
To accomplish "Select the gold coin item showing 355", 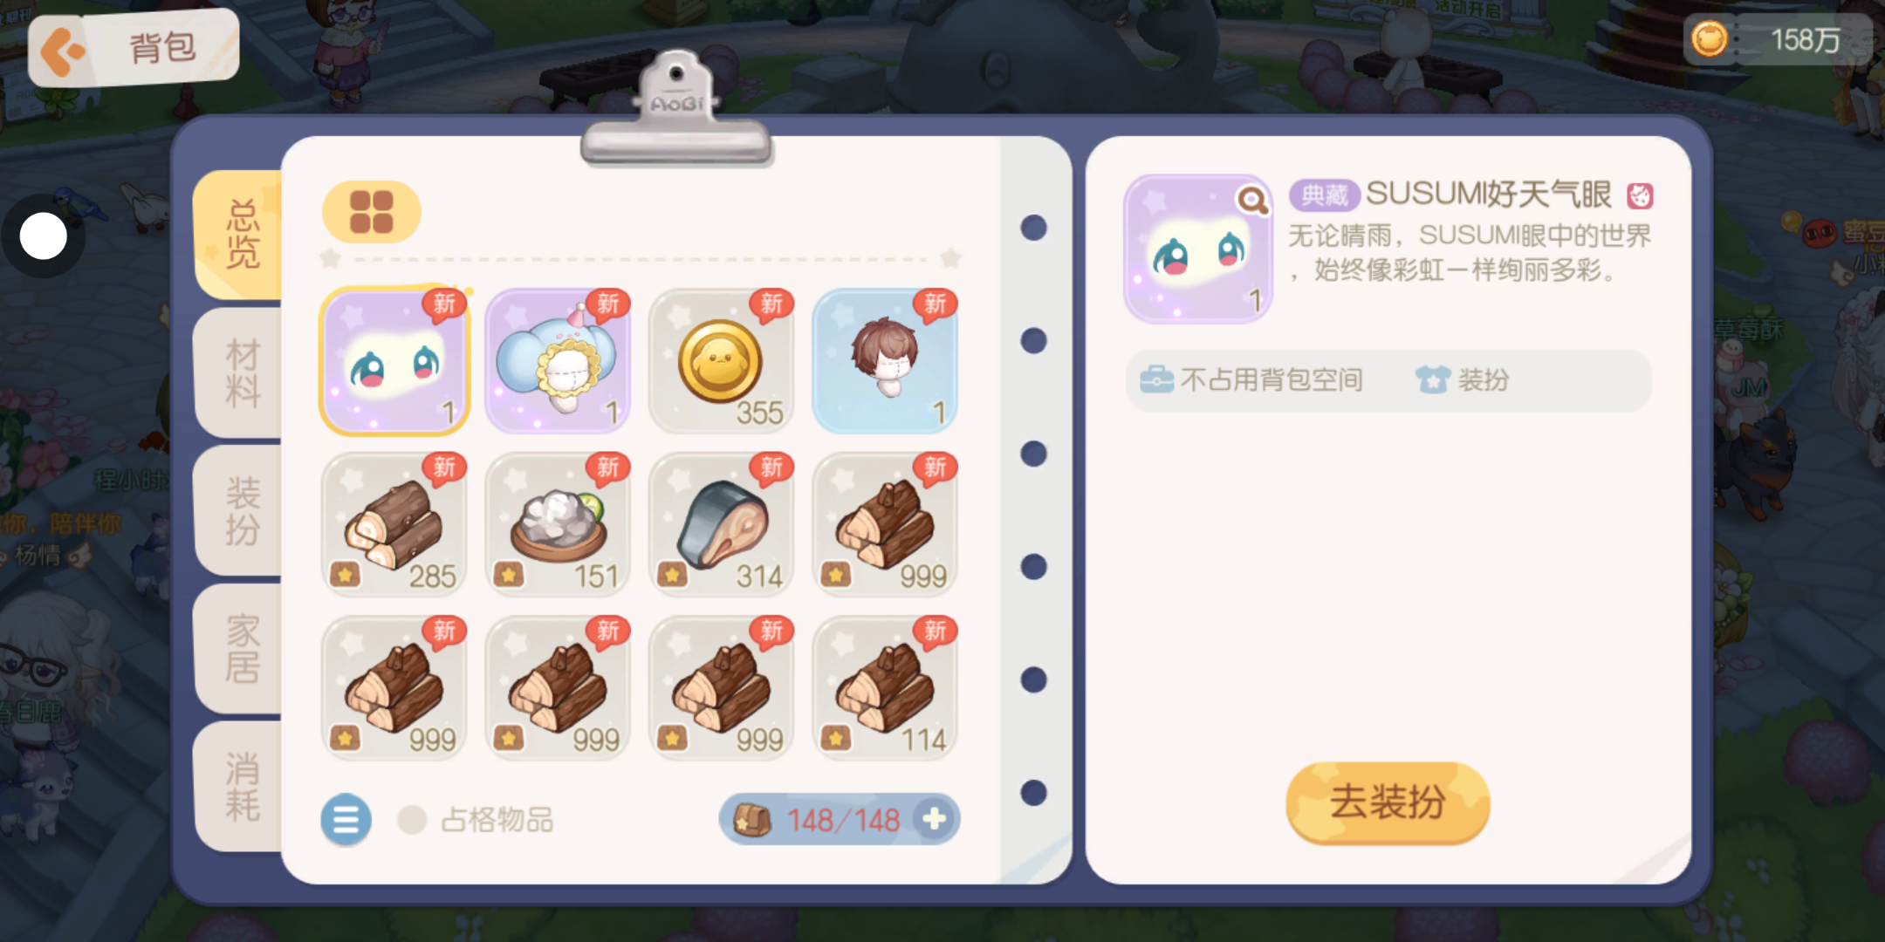I will 721,361.
